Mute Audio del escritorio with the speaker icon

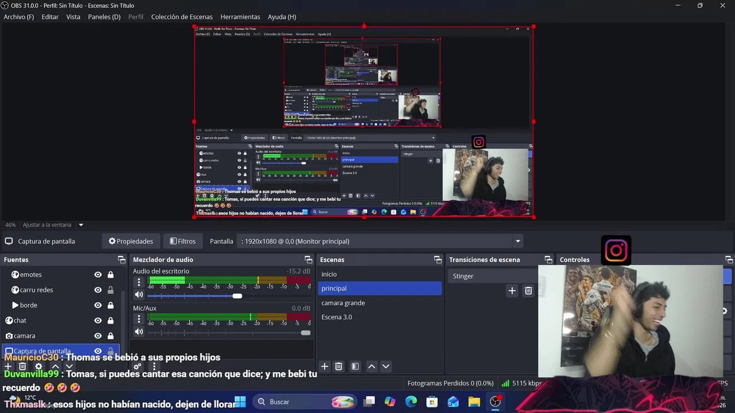point(138,295)
